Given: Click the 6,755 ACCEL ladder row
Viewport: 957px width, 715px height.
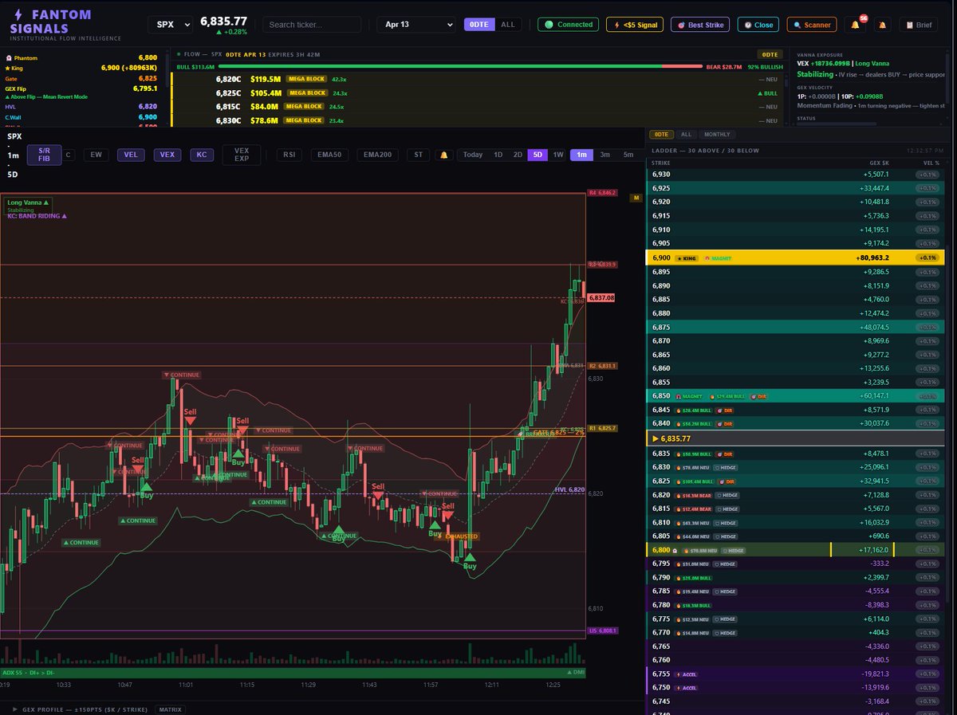Looking at the screenshot, I should tap(794, 674).
